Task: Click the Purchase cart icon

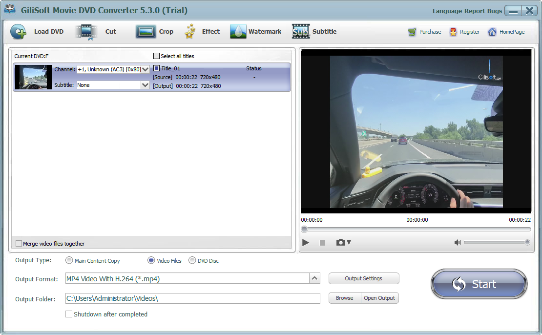Action: [412, 32]
